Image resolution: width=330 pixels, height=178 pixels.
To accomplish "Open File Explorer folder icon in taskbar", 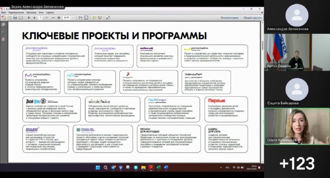I will 143,167.
